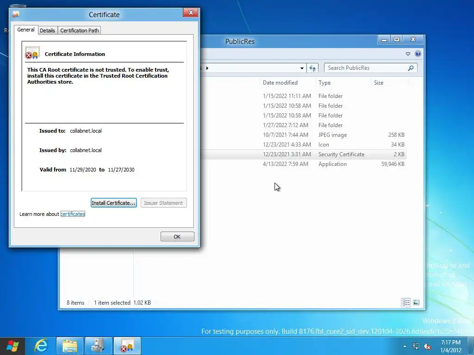Screen dimensions: 474x355
Task: Sort by the Type column
Action: click(343, 83)
